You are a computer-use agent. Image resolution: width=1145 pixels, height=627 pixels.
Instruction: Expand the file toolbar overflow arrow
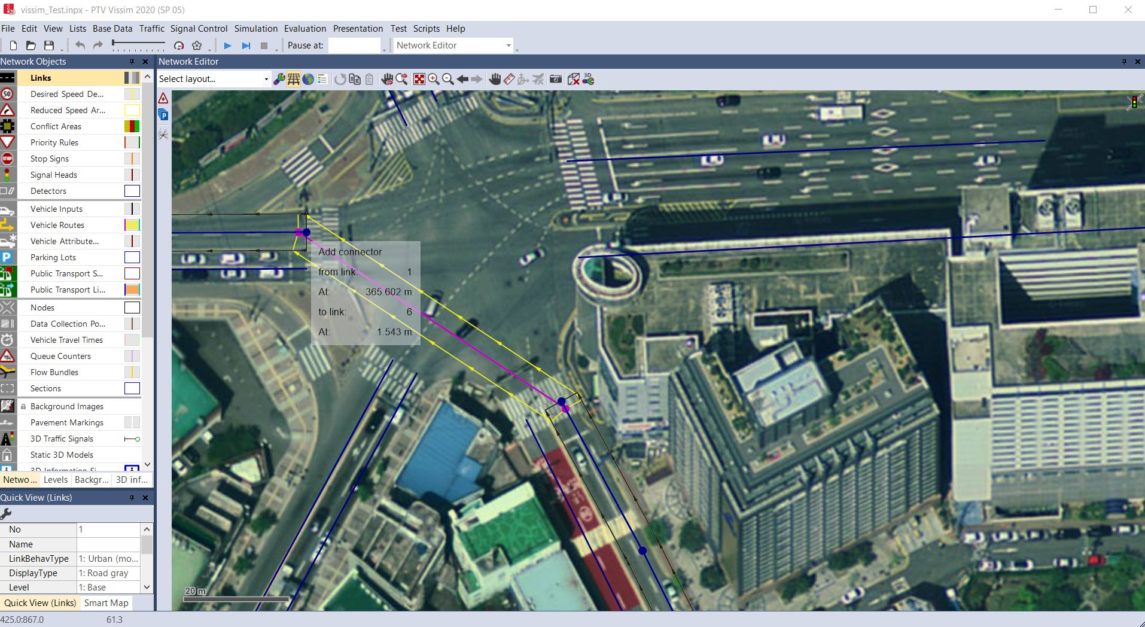(62, 49)
